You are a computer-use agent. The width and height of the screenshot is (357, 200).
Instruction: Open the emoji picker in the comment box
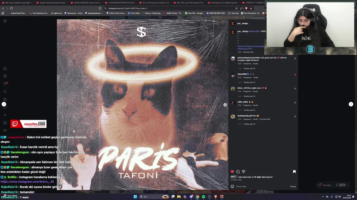(x=232, y=186)
